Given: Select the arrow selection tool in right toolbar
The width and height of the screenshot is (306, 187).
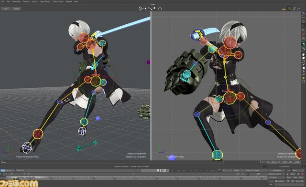Looking at the screenshot, I should [303, 13].
